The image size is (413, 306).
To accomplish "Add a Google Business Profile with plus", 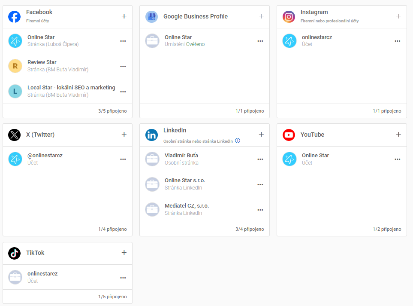I will tap(261, 16).
